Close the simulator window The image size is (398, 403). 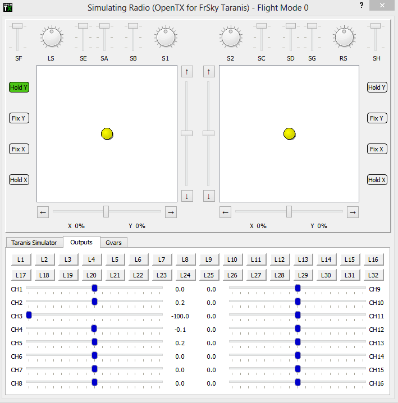click(382, 6)
